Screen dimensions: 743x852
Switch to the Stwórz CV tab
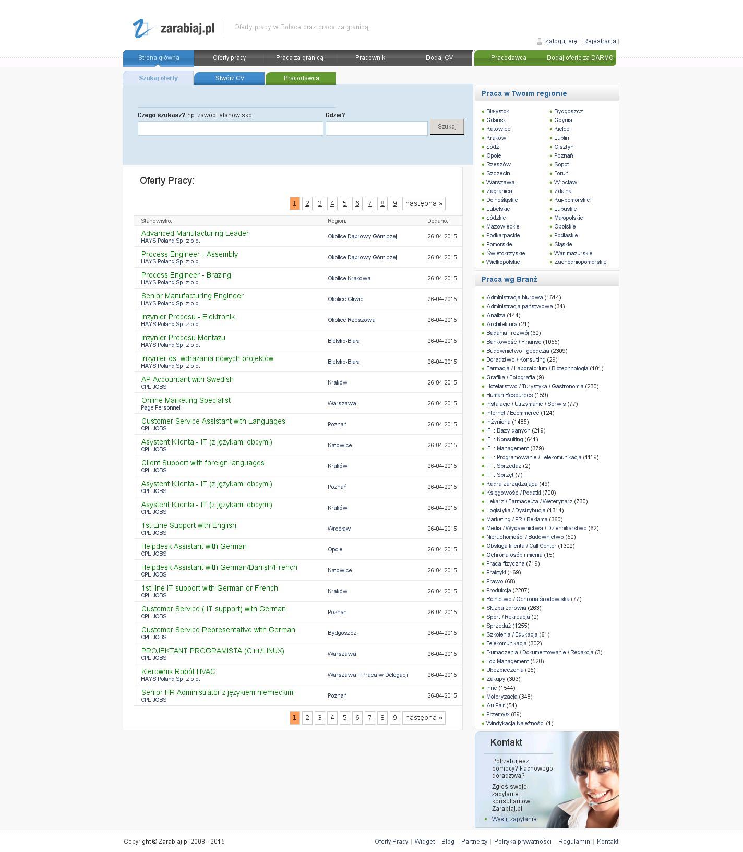230,78
